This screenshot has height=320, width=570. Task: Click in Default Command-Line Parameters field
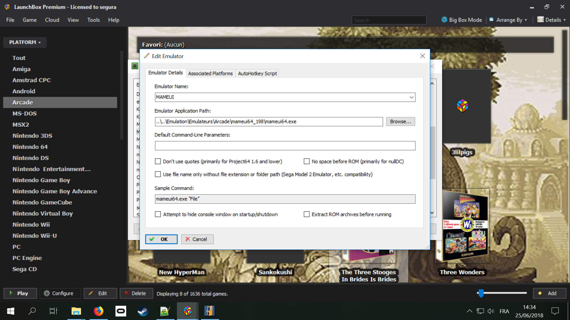[x=285, y=146]
